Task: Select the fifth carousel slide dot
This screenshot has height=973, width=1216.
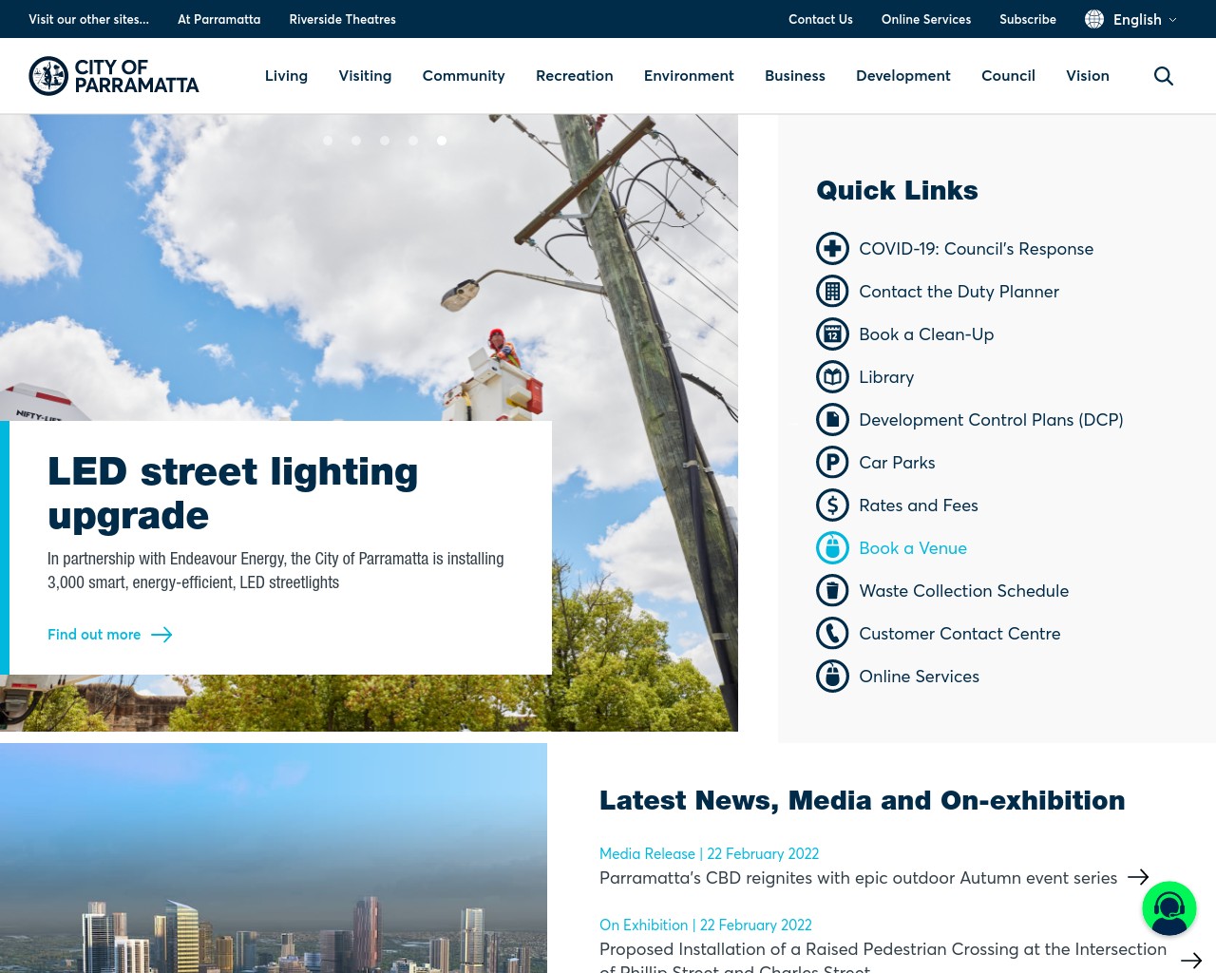Action: click(x=442, y=141)
